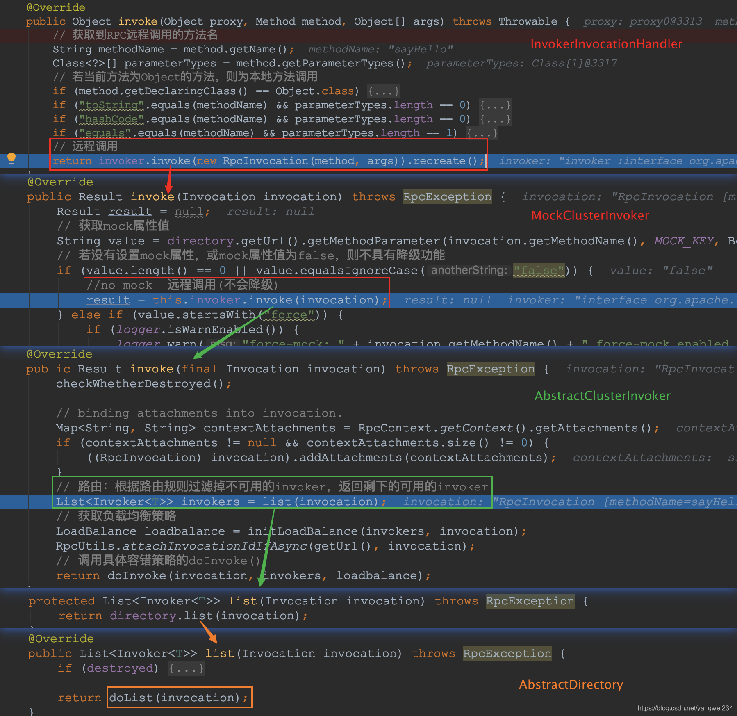Viewport: 737px width, 716px height.
Task: Click method.getName() call
Action: [x=235, y=49]
